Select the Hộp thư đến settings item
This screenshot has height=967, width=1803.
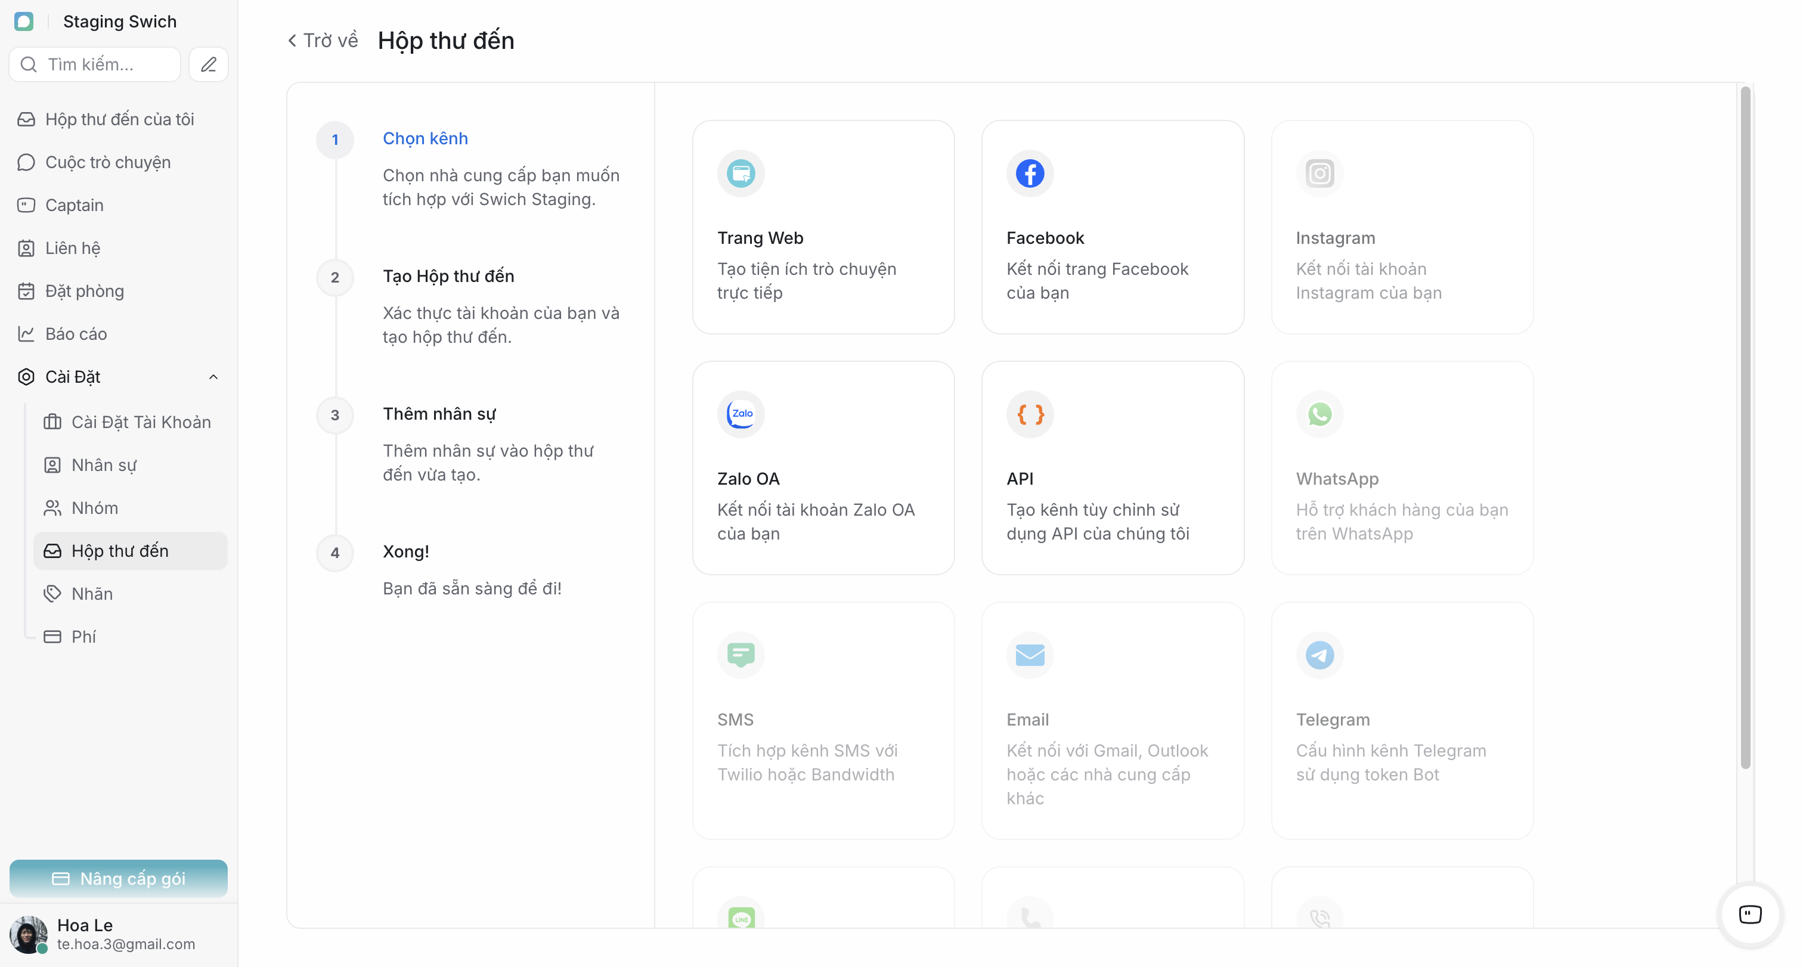pos(130,551)
